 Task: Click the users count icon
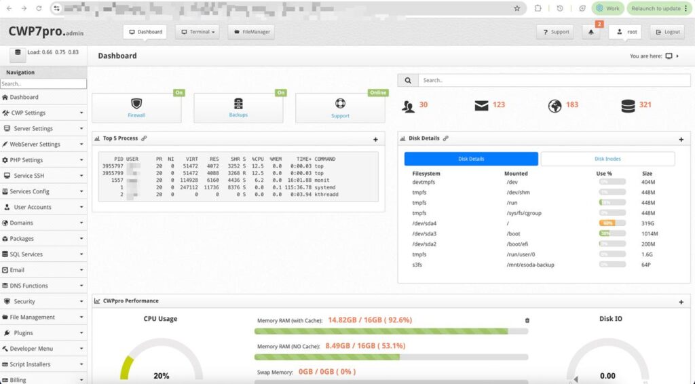click(x=409, y=106)
